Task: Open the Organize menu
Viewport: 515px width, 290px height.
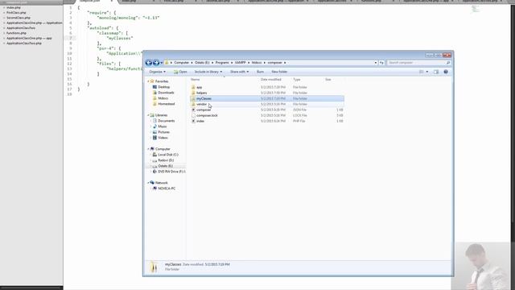Action: 158,72
